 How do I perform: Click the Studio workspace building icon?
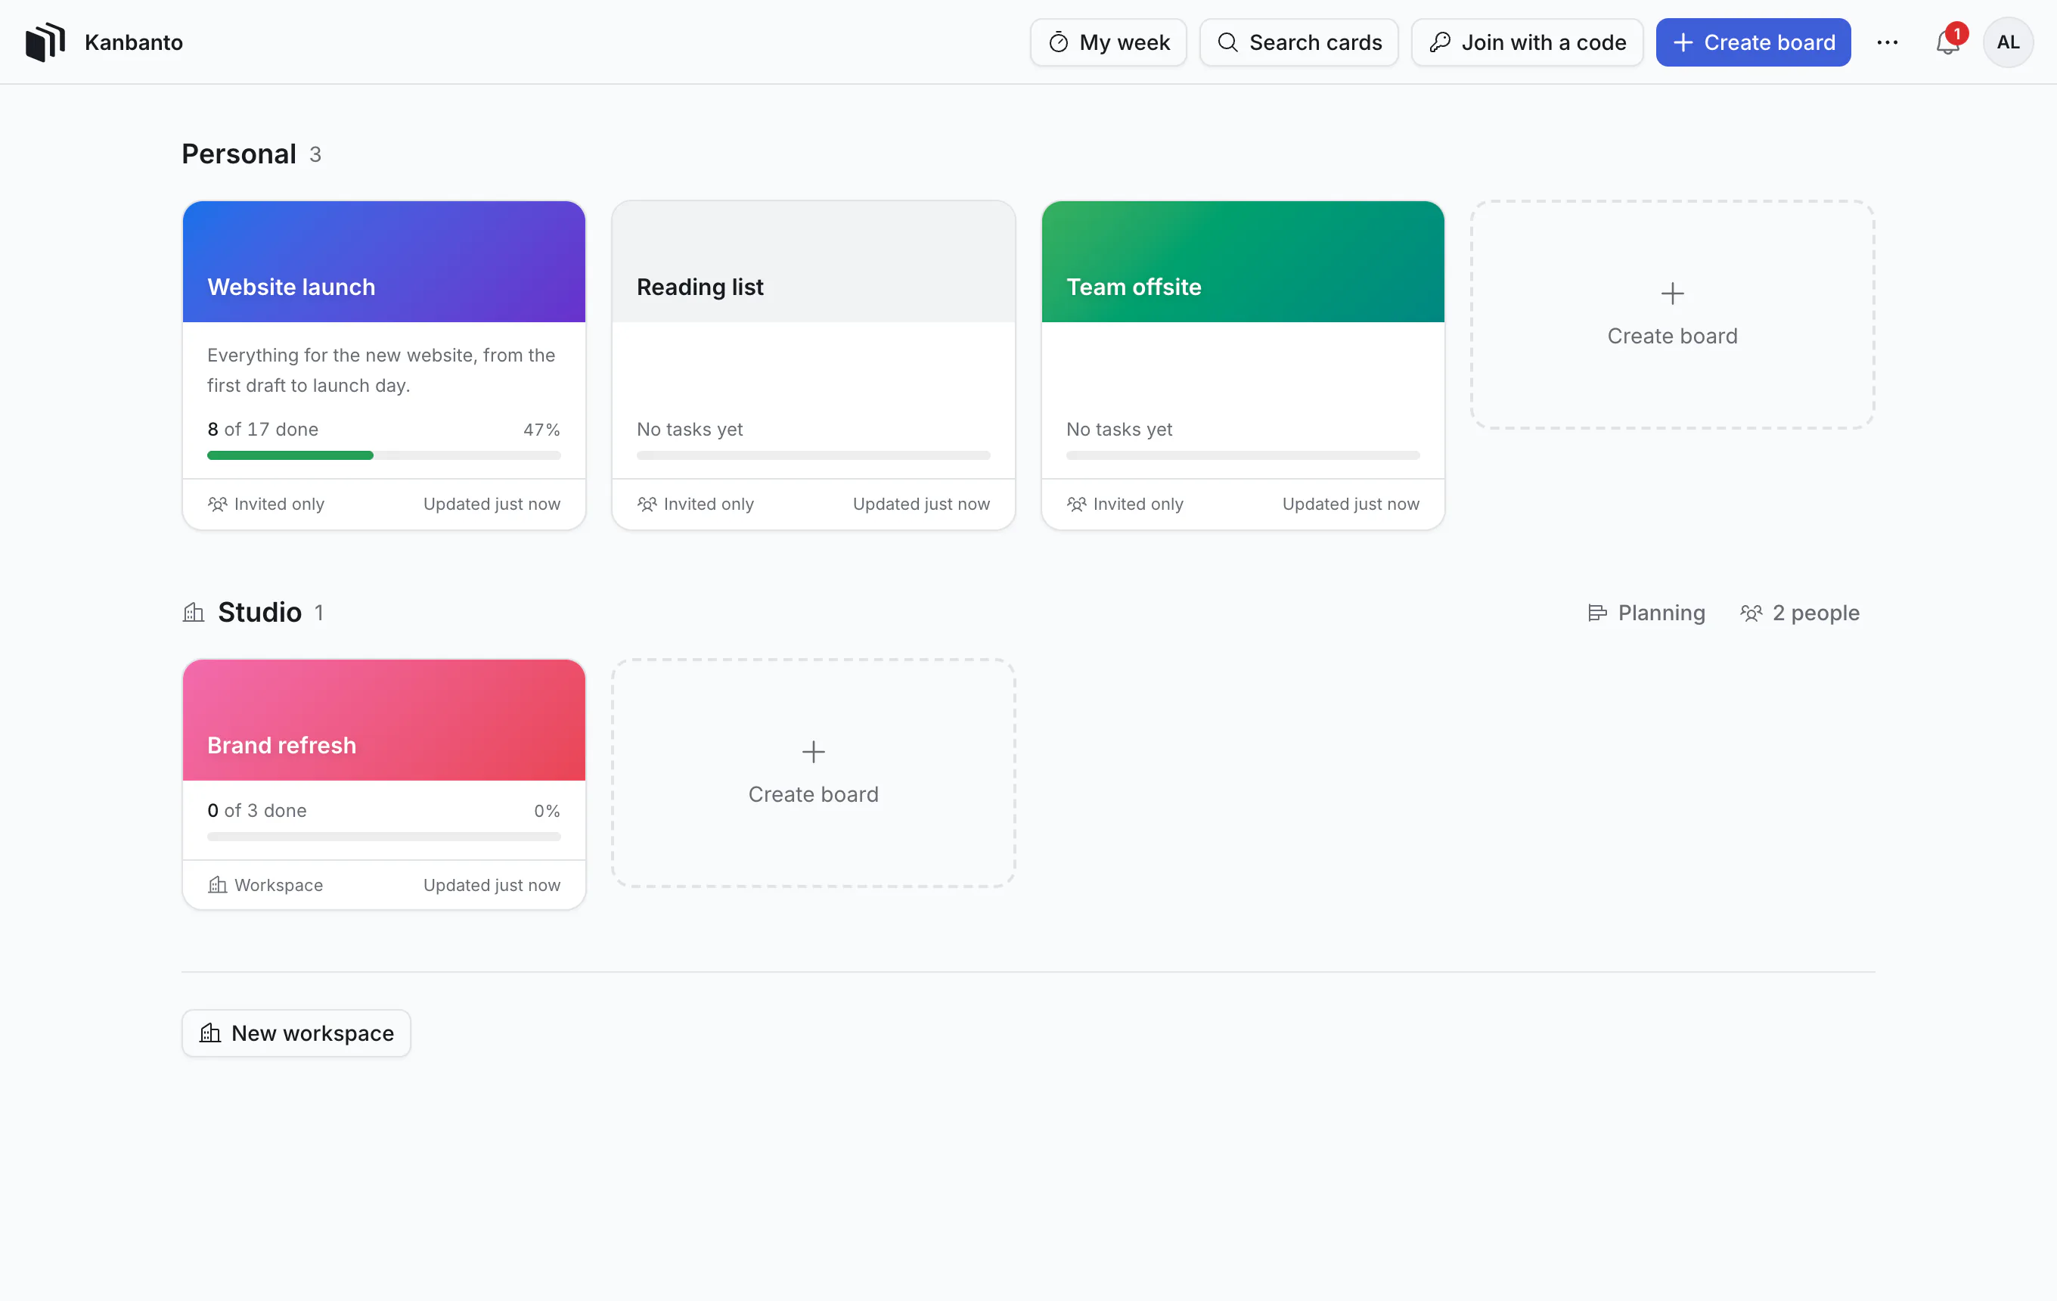coord(194,612)
